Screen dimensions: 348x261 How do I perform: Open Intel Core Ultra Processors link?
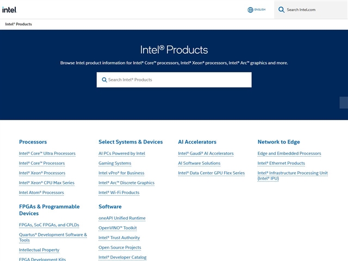click(47, 153)
